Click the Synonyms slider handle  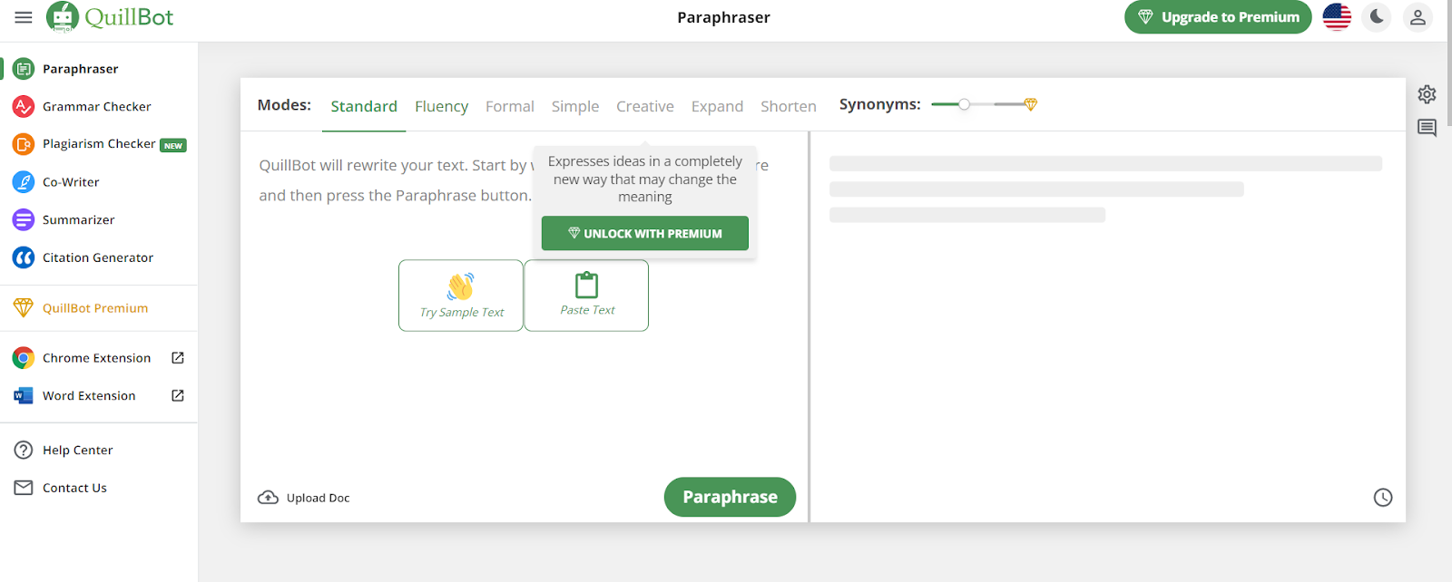[965, 104]
